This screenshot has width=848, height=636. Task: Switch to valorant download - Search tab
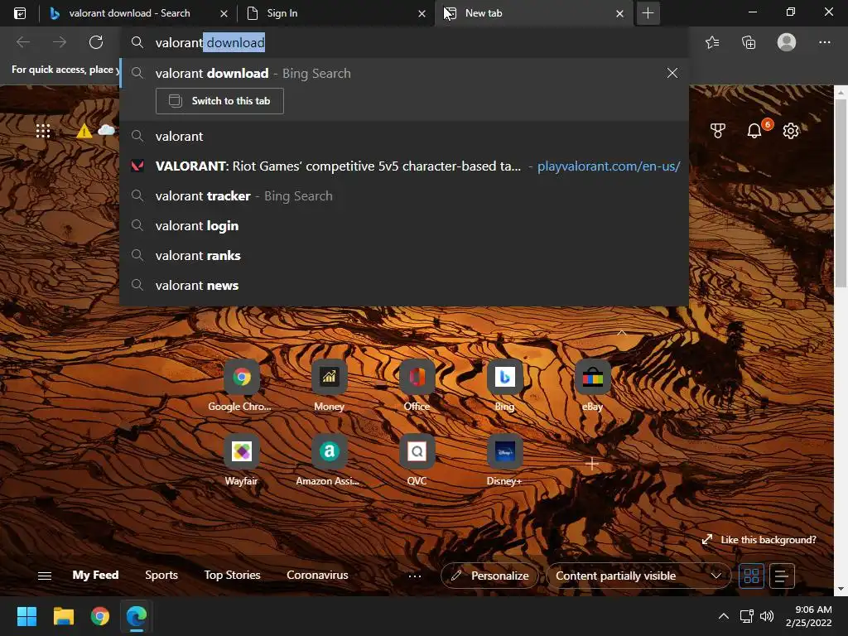coord(130,13)
